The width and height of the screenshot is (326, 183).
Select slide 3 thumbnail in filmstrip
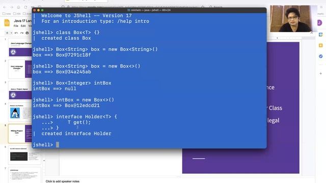click(20, 90)
